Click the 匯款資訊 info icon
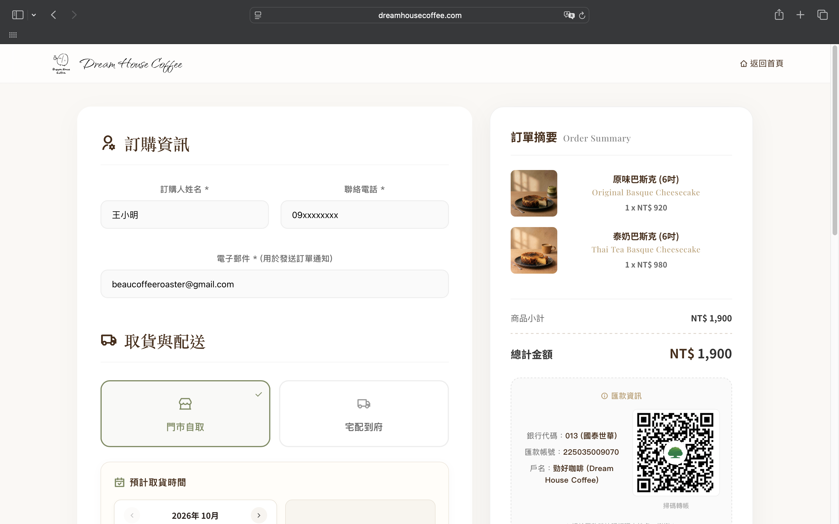The width and height of the screenshot is (839, 524). coord(604,396)
